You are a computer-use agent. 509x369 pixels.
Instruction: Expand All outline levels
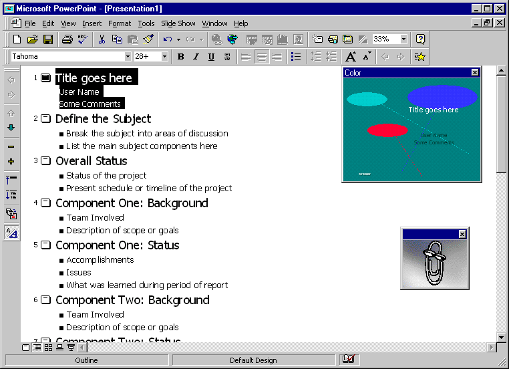pyautogui.click(x=11, y=195)
